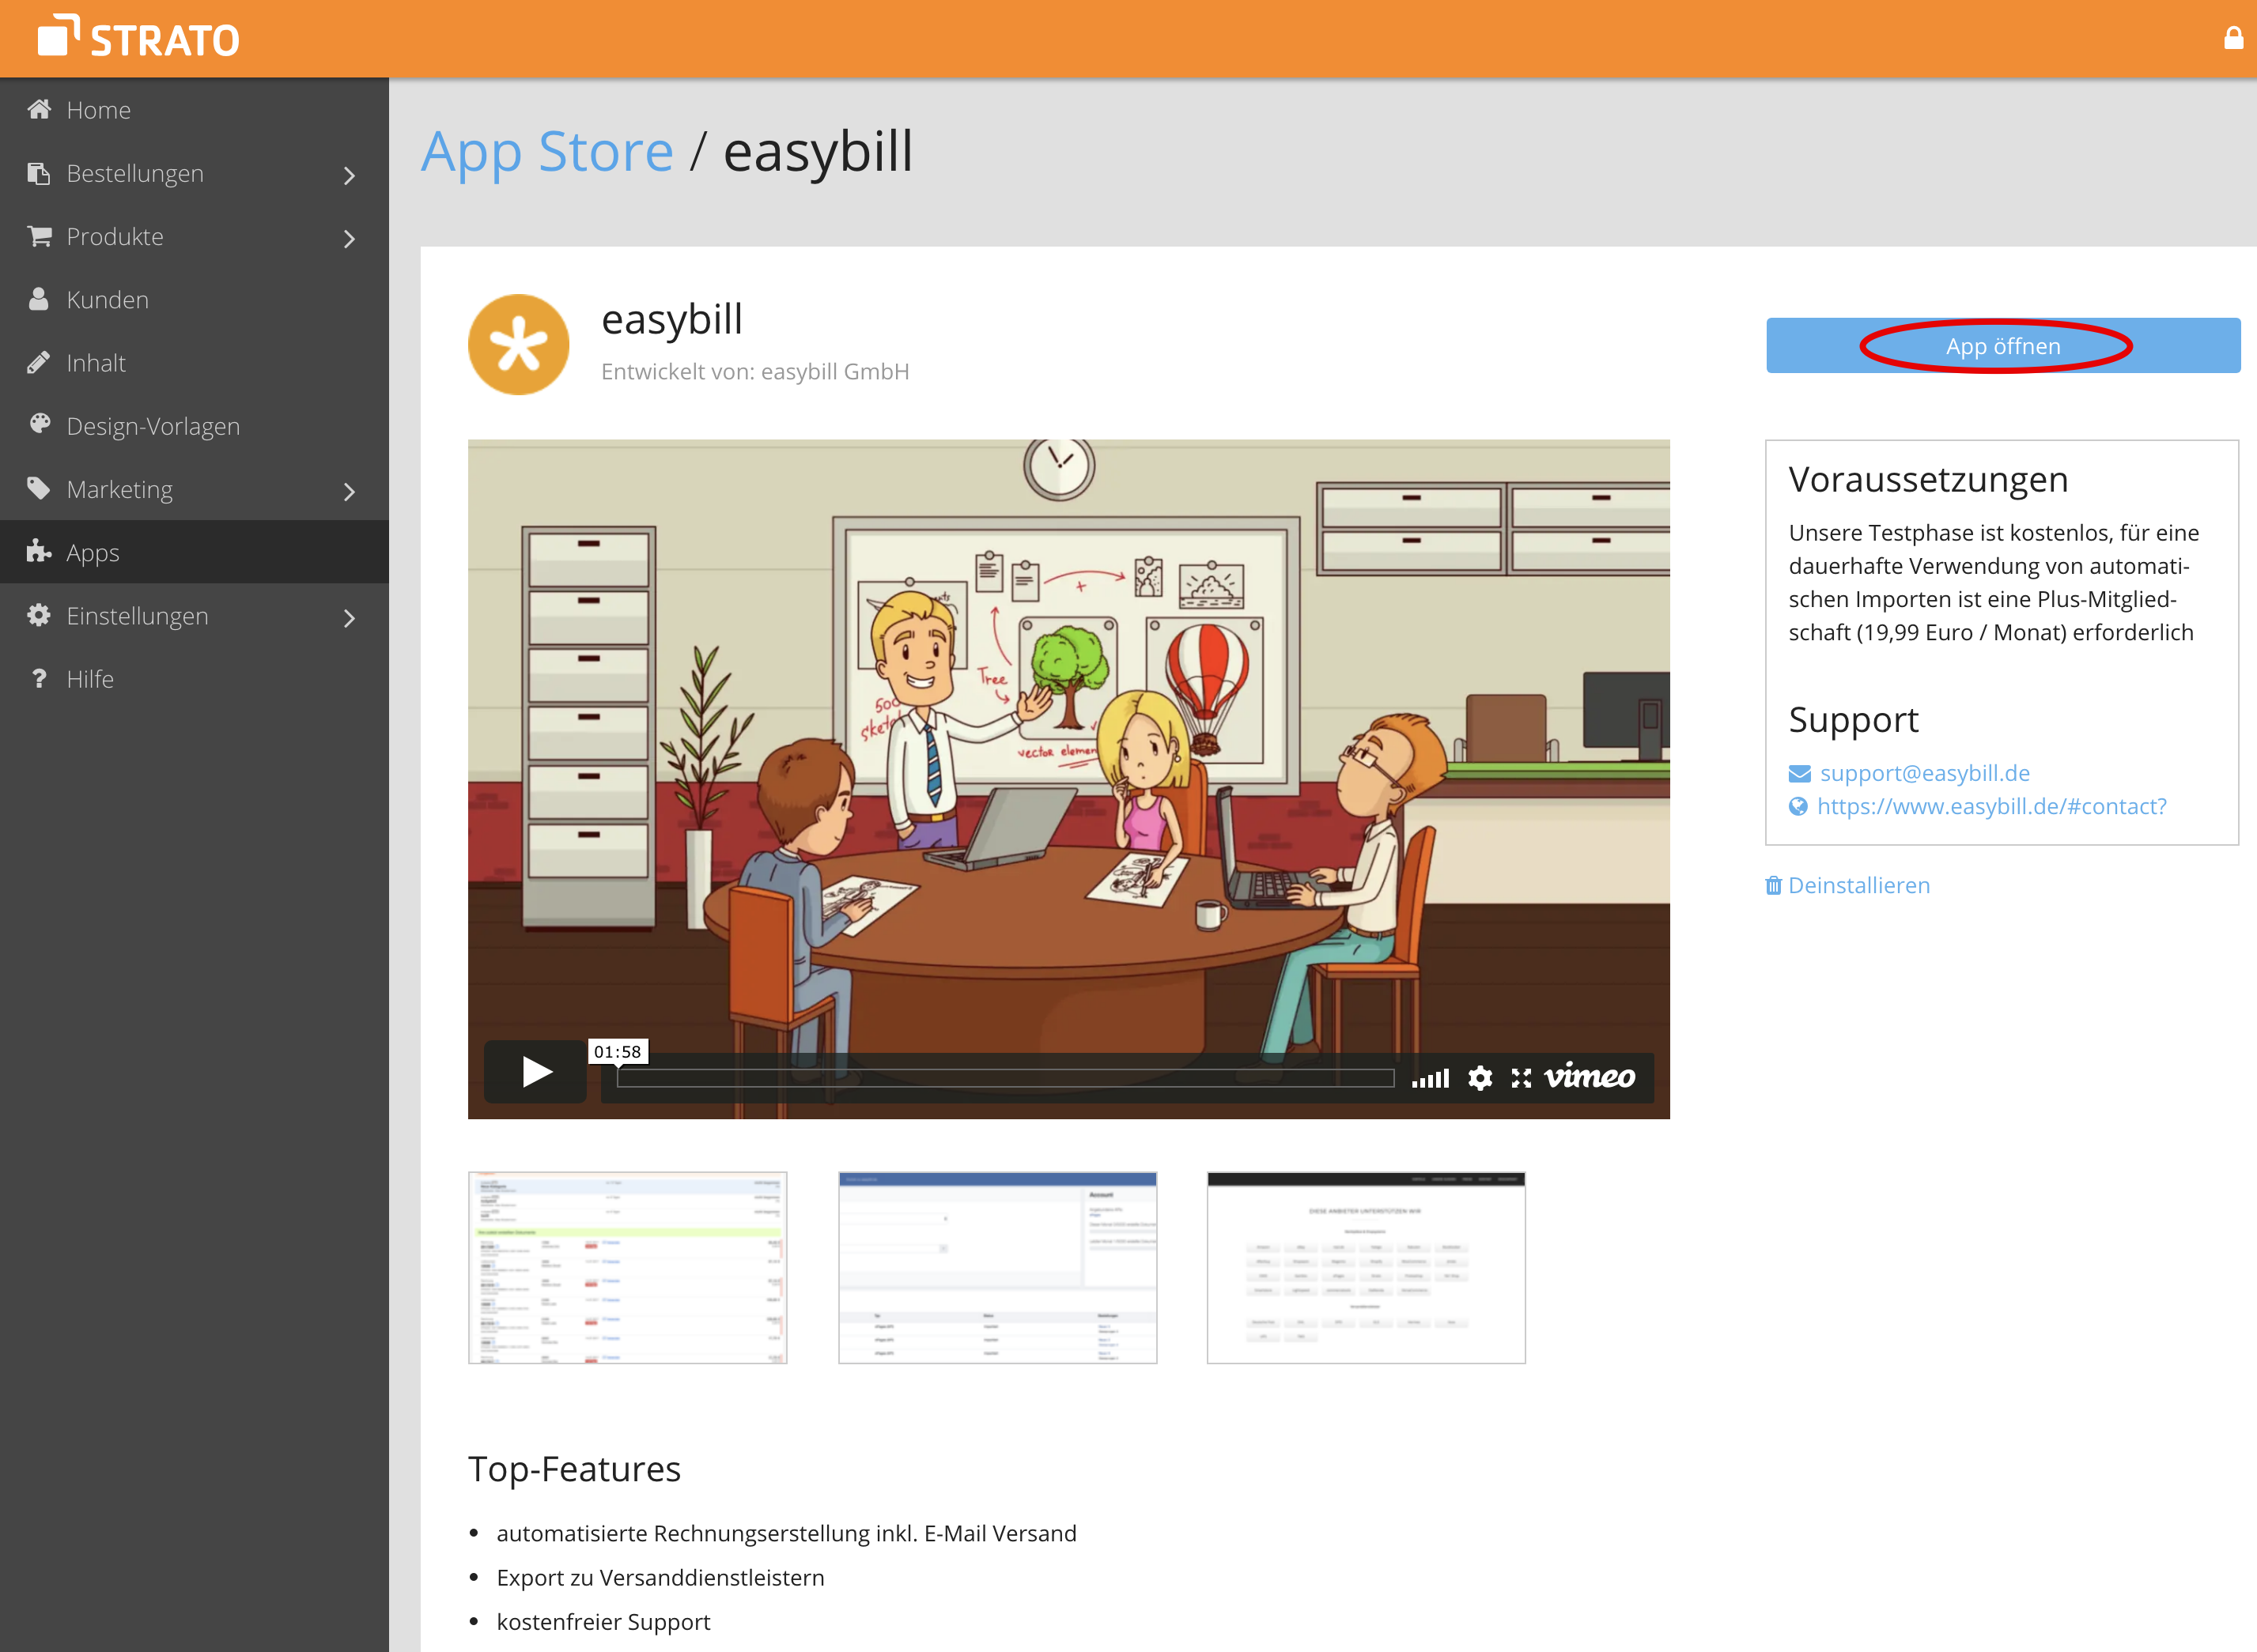
Task: Click the Inhalt pencil icon
Action: (x=39, y=362)
